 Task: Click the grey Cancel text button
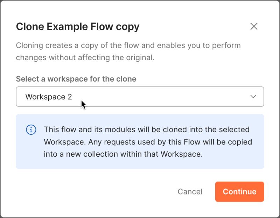[190, 191]
